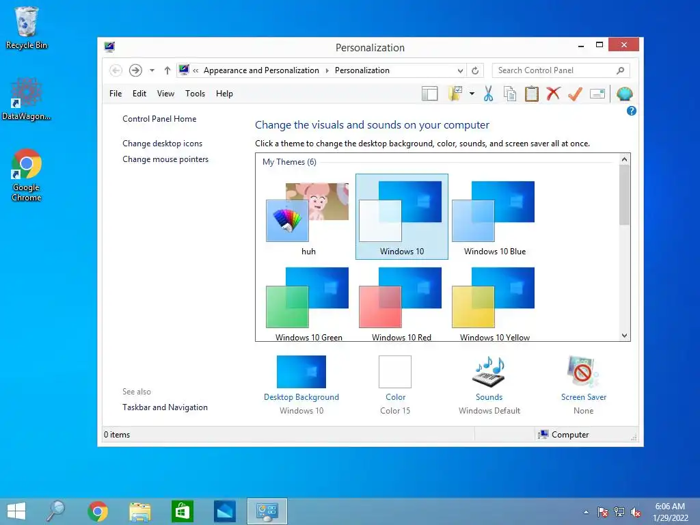This screenshot has height=525, width=700.
Task: Expand the address bar history dropdown
Action: (460, 70)
